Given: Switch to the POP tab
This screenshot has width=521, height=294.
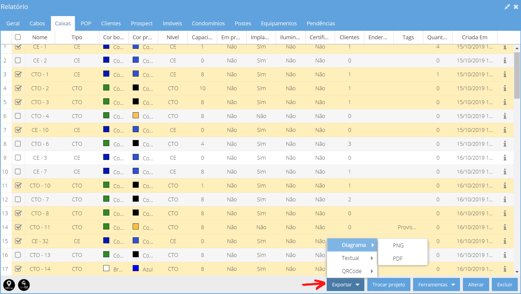Looking at the screenshot, I should [86, 23].
